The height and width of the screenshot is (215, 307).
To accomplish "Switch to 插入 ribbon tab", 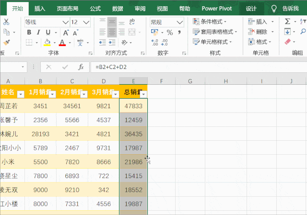I will 40,9.
